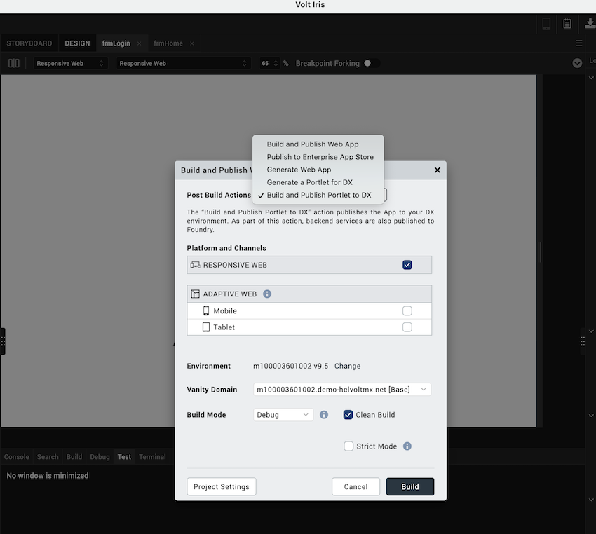Click the Strict Mode info icon
The width and height of the screenshot is (596, 534).
[407, 446]
